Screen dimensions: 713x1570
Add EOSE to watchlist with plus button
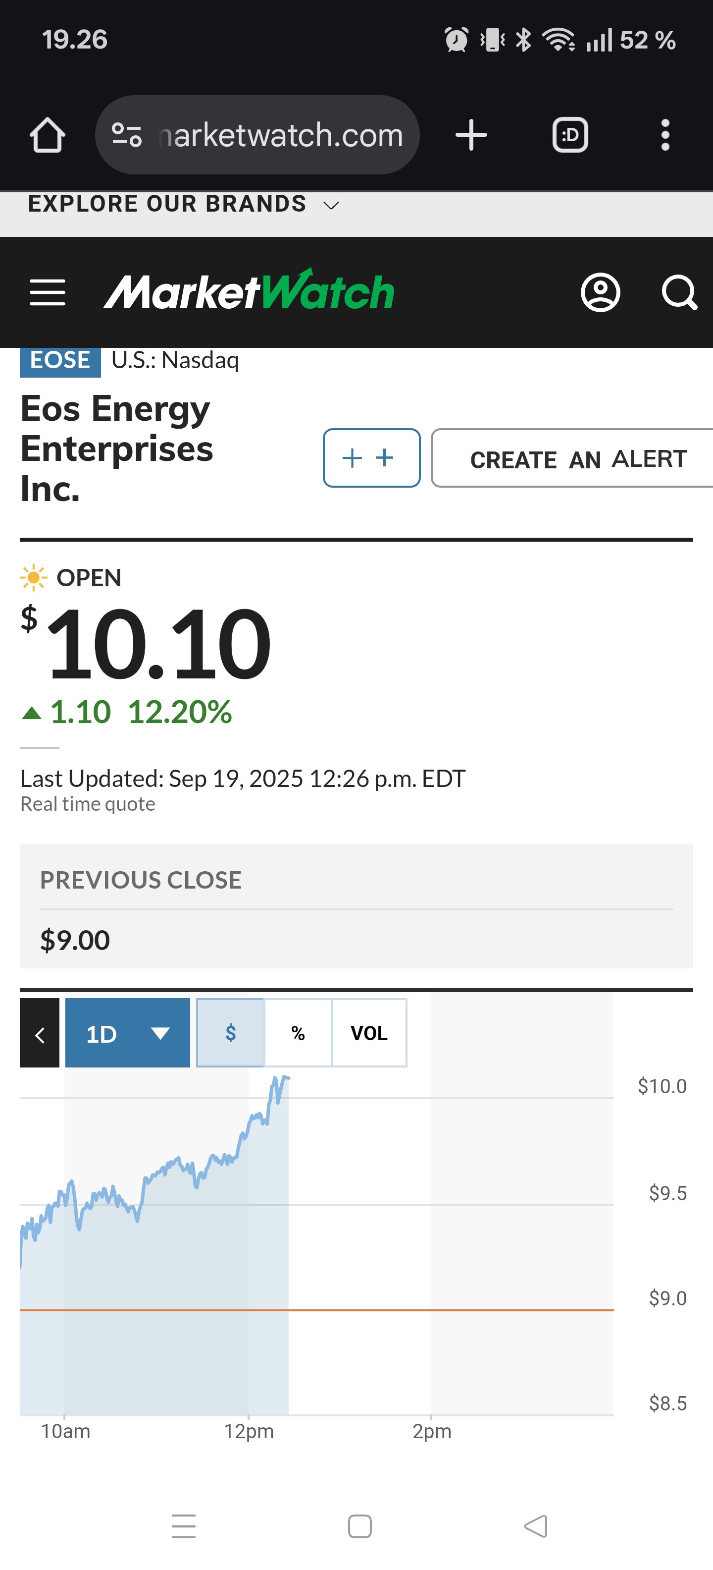tap(371, 458)
